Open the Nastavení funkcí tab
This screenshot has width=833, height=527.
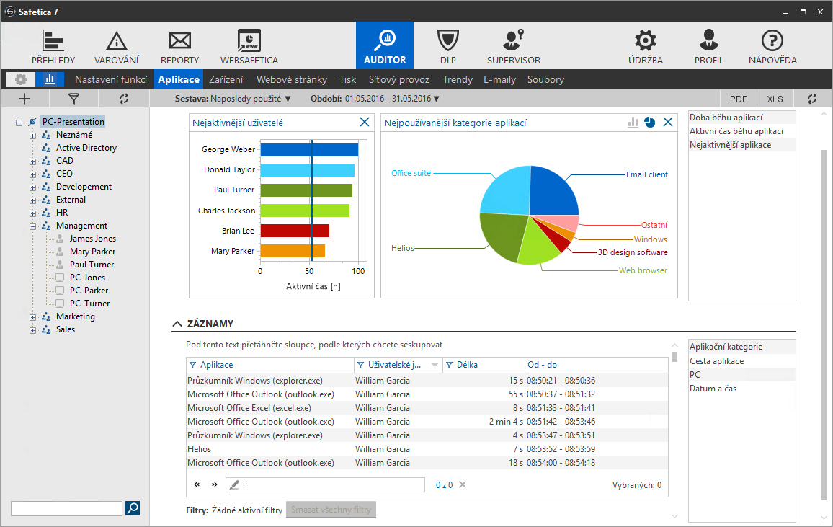pyautogui.click(x=111, y=80)
